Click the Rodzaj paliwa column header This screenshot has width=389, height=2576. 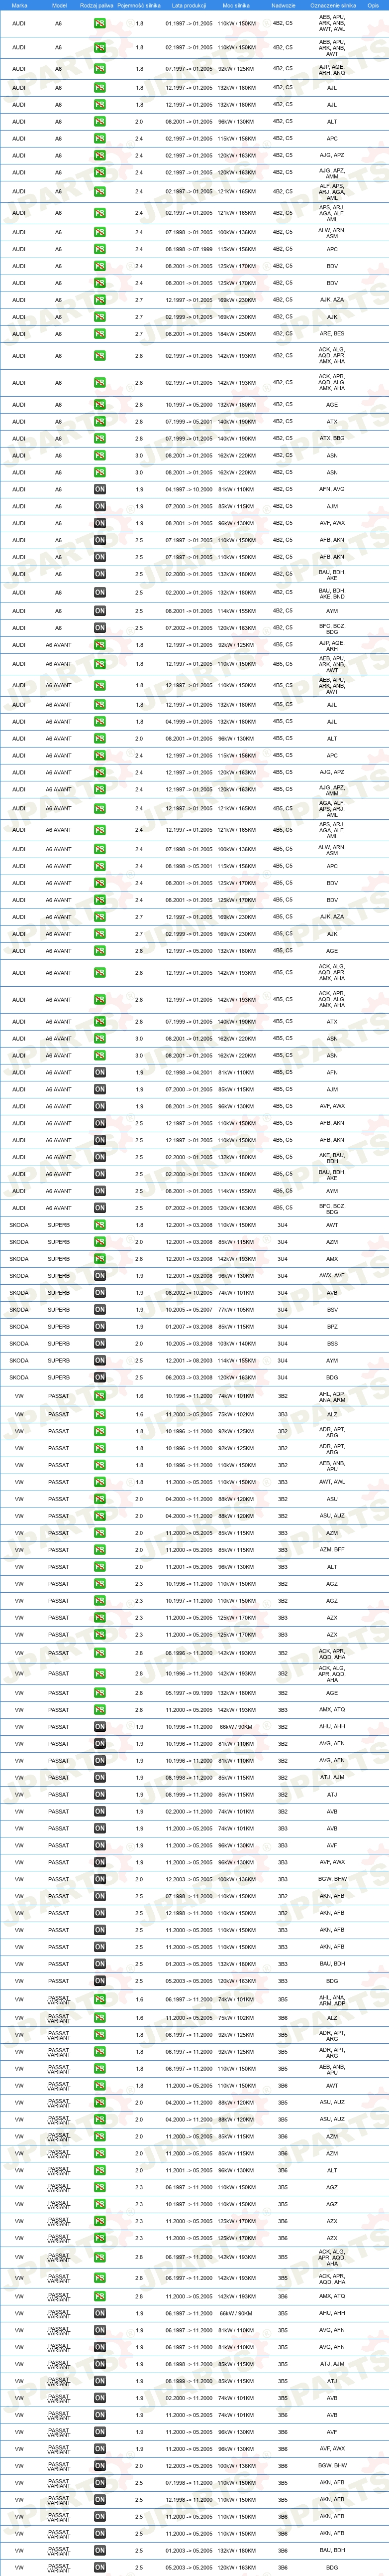click(x=97, y=5)
